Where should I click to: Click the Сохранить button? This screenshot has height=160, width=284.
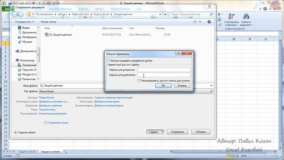(177, 132)
